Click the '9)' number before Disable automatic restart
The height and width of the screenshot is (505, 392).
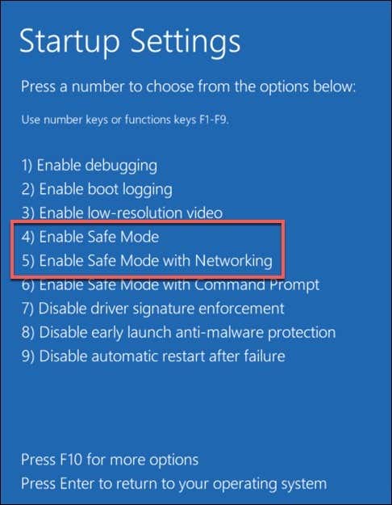tap(27, 356)
